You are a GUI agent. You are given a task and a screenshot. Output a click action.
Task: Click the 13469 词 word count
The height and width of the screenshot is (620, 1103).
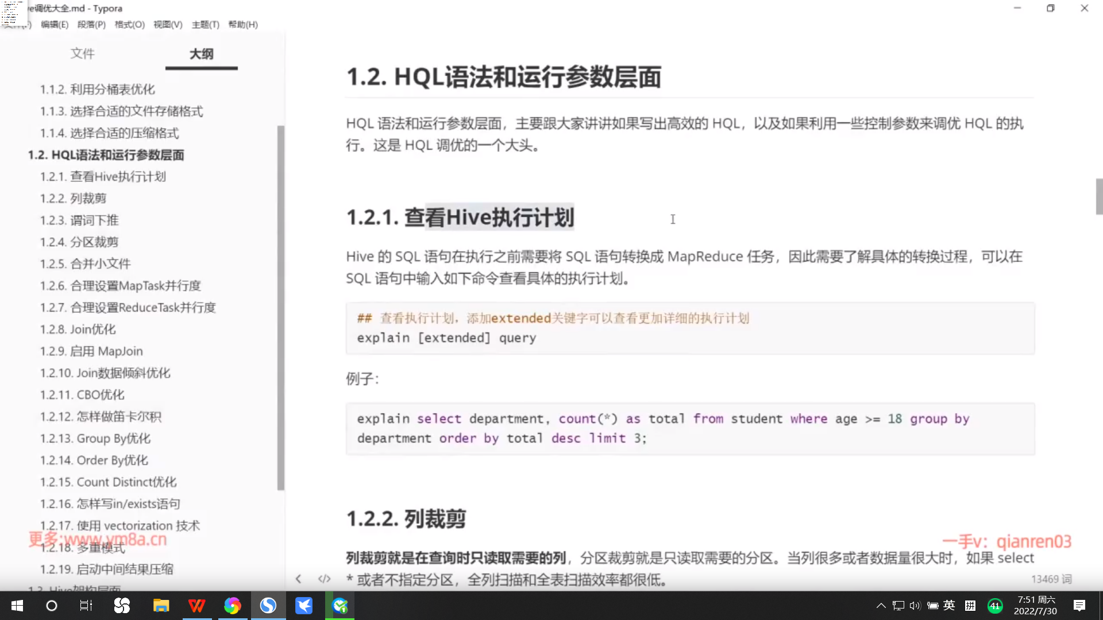(1051, 579)
